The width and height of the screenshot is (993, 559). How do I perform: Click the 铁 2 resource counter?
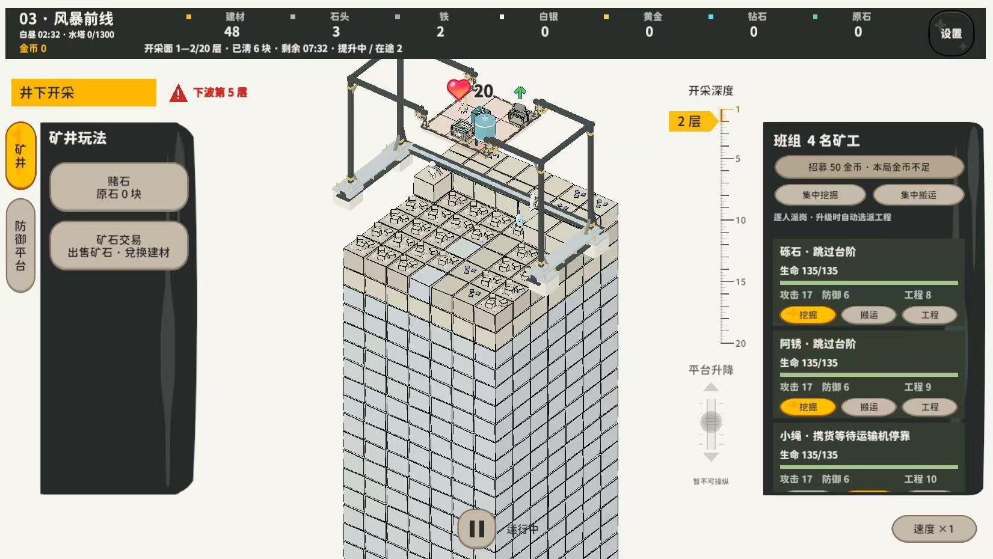442,25
